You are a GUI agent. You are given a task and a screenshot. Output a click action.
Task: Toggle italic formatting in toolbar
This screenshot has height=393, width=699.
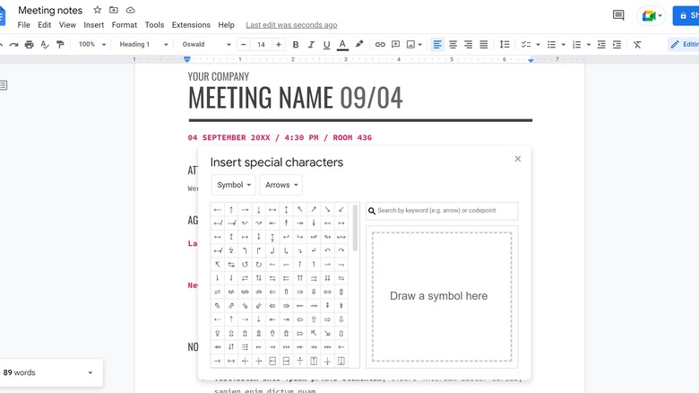[x=311, y=44]
